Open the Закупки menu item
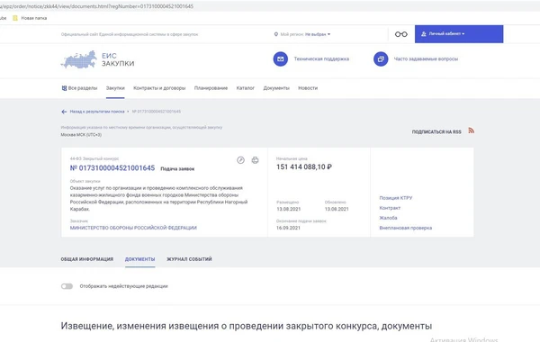 115,88
